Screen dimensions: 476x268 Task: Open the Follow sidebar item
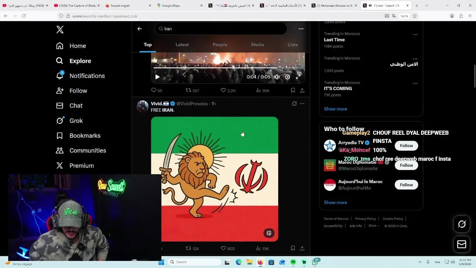click(71, 91)
